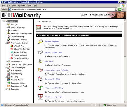The width and height of the screenshot is (127, 107).
Task: Collapse the Virus Scanning Engines tree node
Action: [6, 43]
